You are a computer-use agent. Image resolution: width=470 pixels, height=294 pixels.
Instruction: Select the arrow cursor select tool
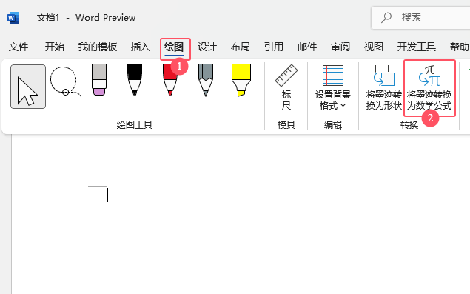point(28,87)
